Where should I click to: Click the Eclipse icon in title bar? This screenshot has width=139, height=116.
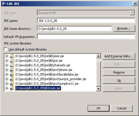[4, 4]
